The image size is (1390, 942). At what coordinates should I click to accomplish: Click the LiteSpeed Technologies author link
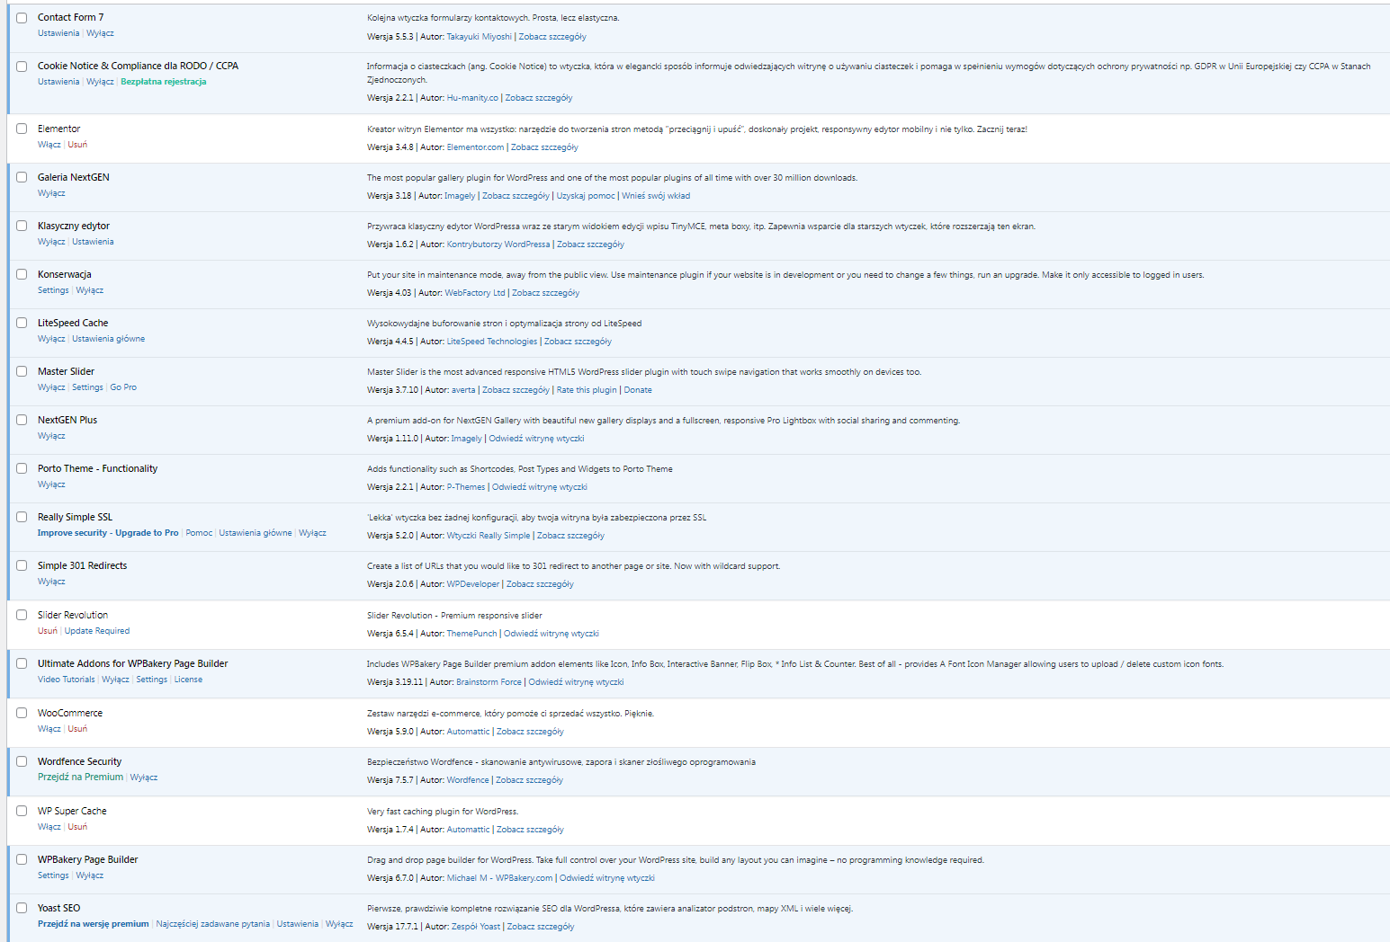492,342
